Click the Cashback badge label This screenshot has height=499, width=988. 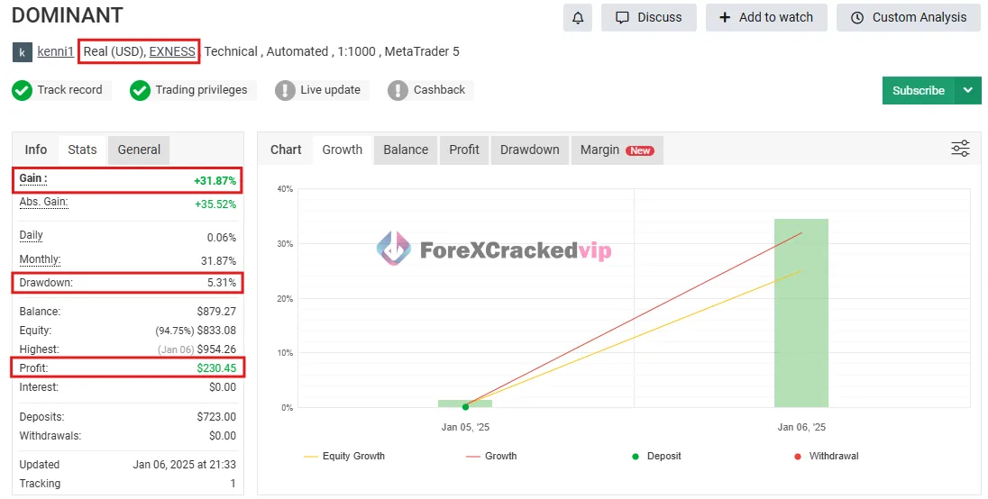point(439,90)
